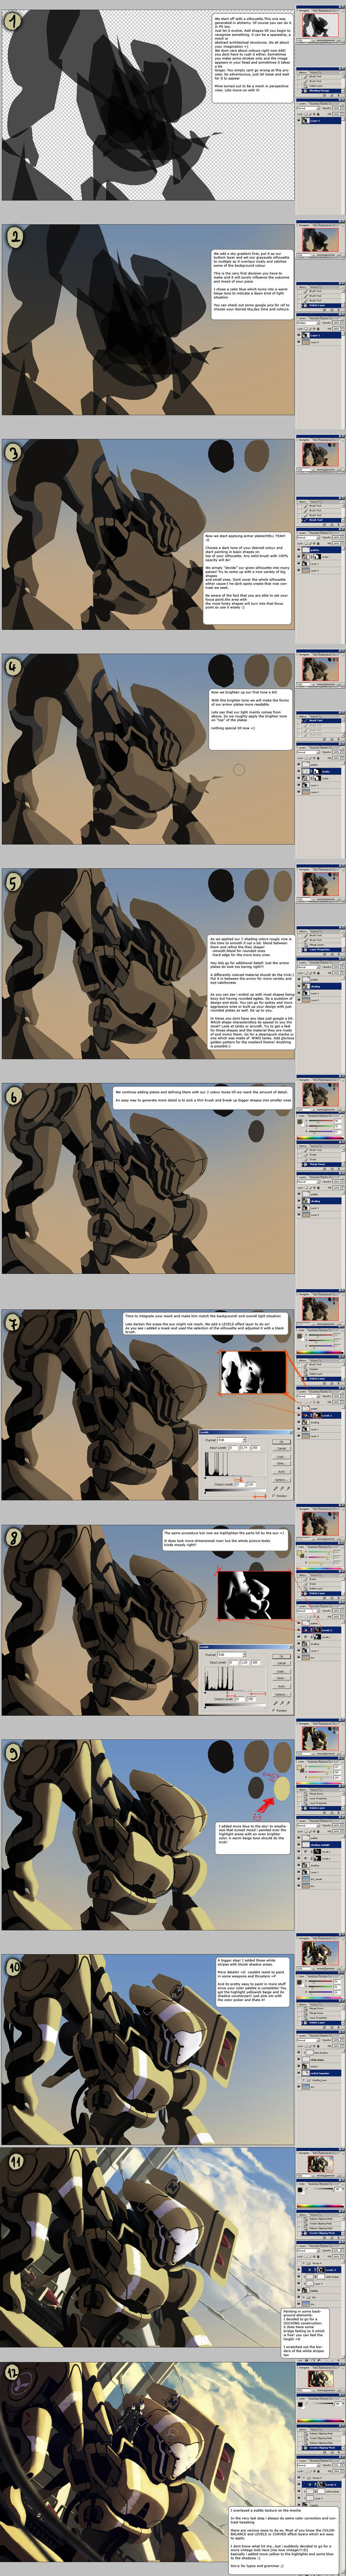This screenshot has width=346, height=2576.
Task: Click Save... in step 8 Levels dialog
Action: (281, 1678)
